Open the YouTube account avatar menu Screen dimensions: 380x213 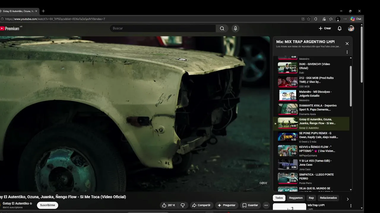click(351, 28)
